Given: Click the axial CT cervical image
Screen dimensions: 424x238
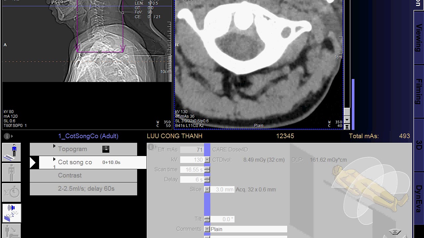Looking at the screenshot, I should [x=259, y=64].
